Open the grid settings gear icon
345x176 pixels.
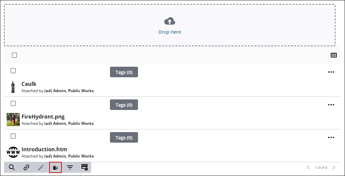pos(85,167)
